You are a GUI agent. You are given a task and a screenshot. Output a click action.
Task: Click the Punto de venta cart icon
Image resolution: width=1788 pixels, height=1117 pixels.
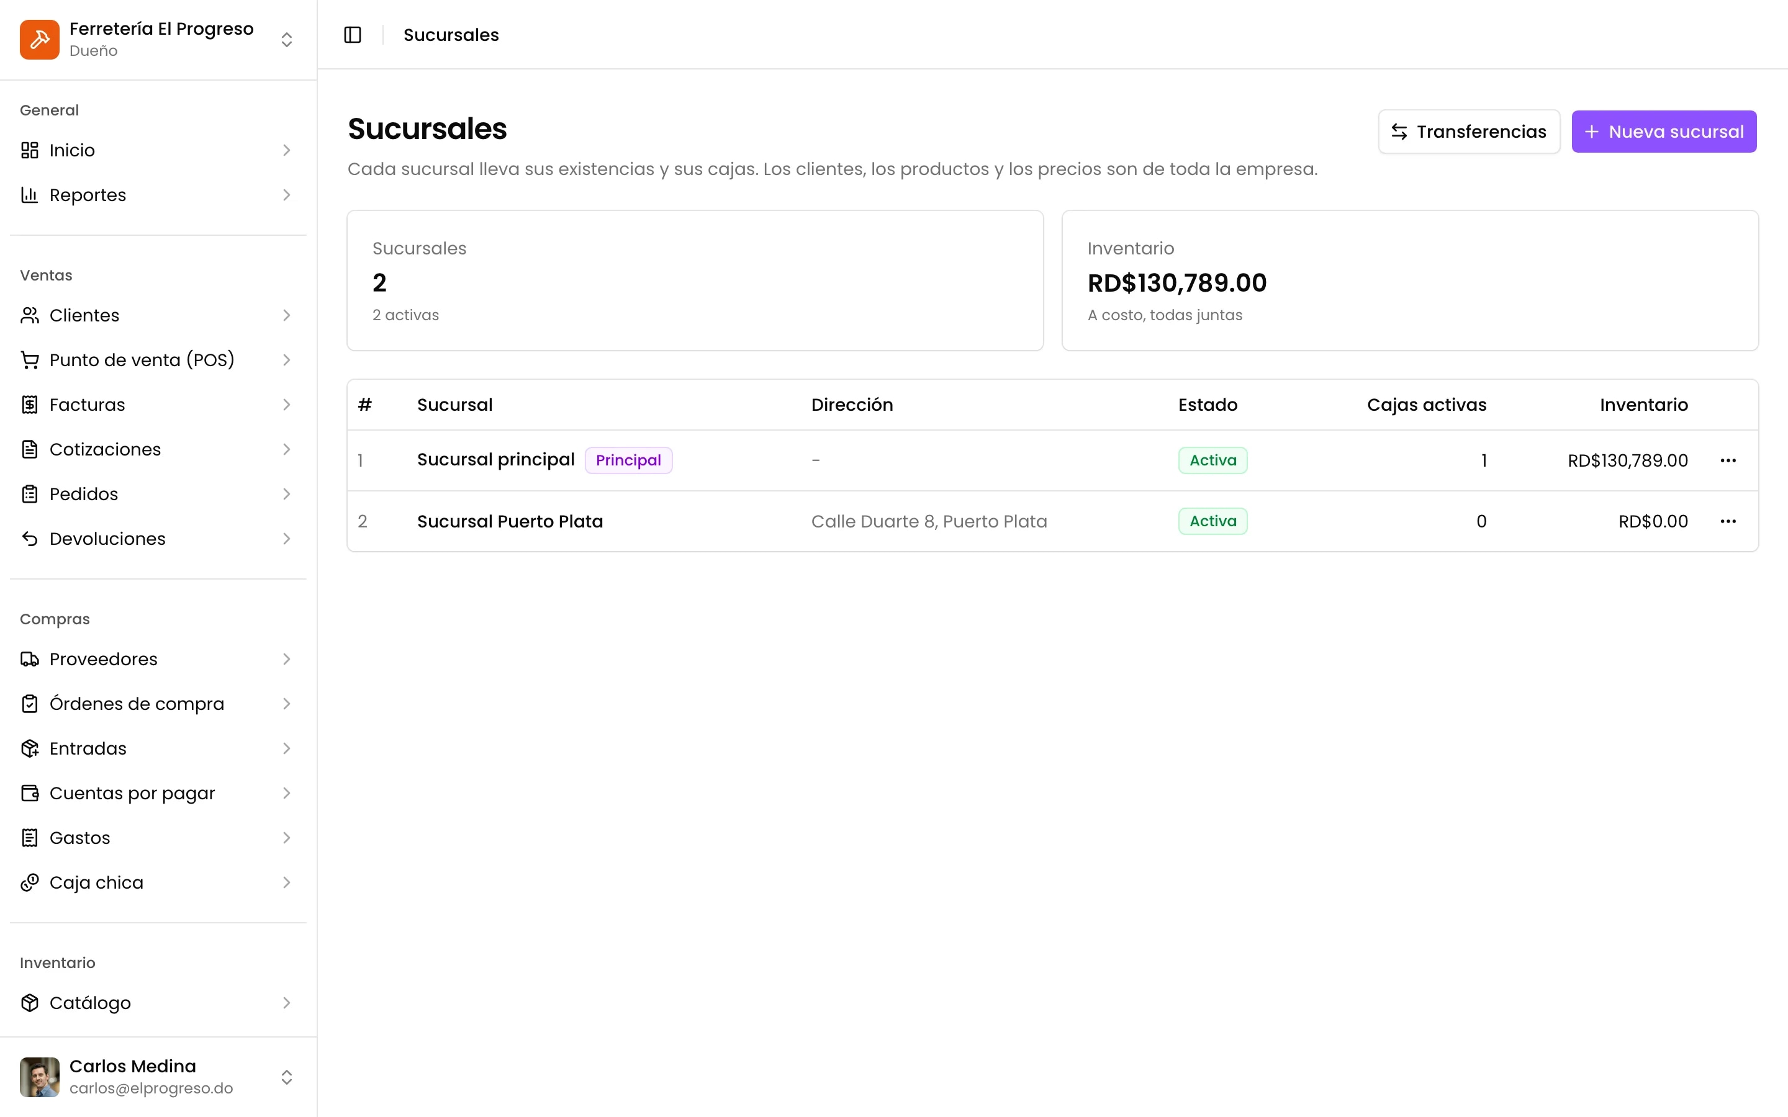30,361
